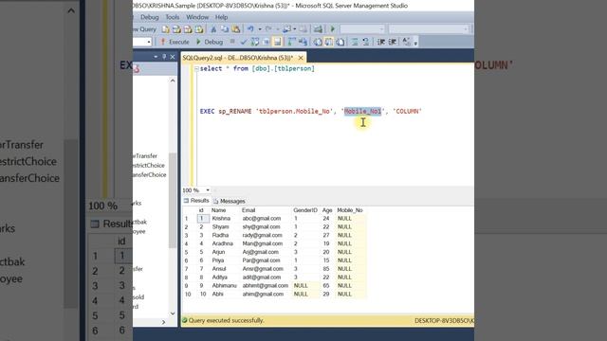Switch to the Messages tab
This screenshot has width=607, height=341.
click(230, 201)
